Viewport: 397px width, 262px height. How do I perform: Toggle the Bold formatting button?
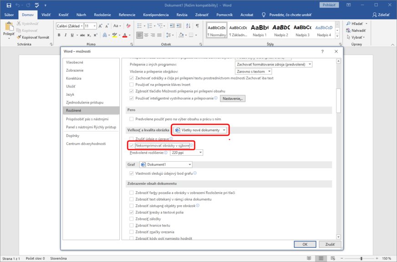click(x=59, y=35)
